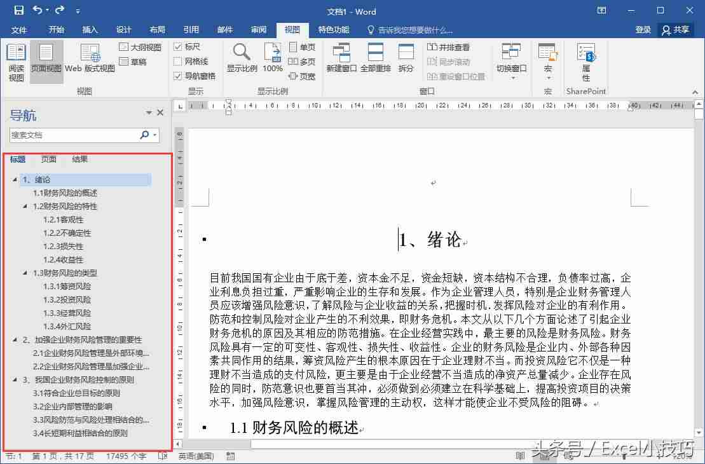Open the Review (审阅) tab
Image resolution: width=705 pixels, height=464 pixels.
pyautogui.click(x=259, y=30)
